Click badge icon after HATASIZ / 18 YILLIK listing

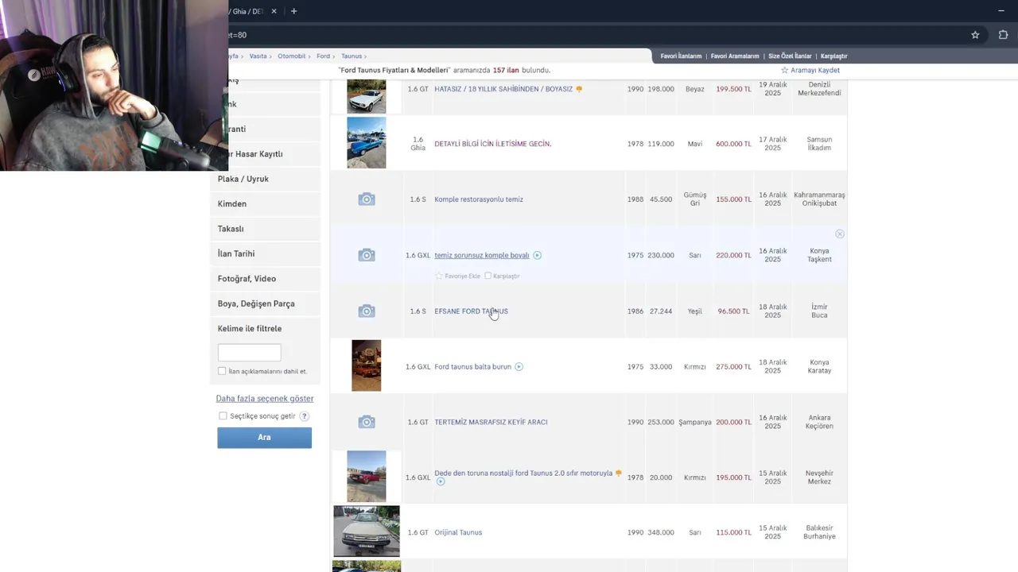click(x=579, y=89)
